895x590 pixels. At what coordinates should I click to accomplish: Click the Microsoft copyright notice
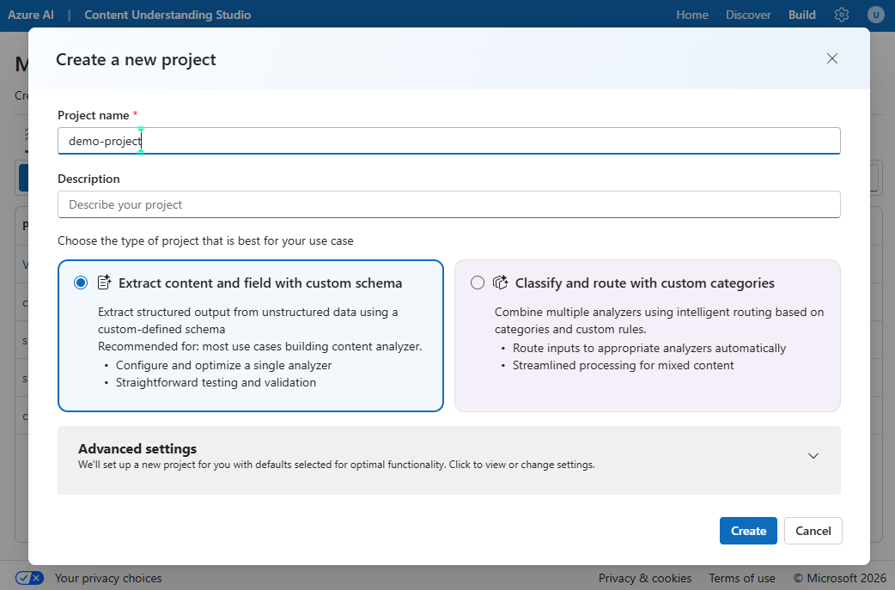click(839, 578)
